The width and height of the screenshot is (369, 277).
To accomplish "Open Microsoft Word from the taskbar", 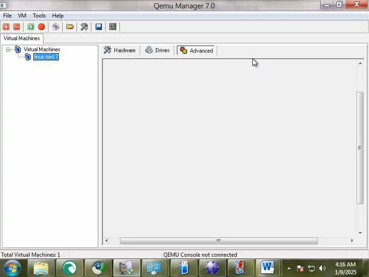I will pos(268,268).
